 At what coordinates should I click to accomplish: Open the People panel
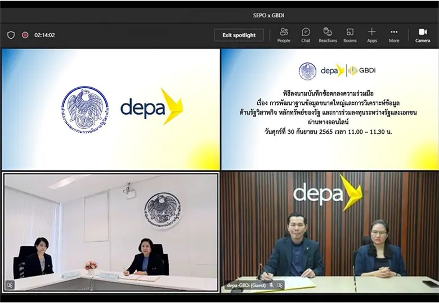pyautogui.click(x=284, y=35)
